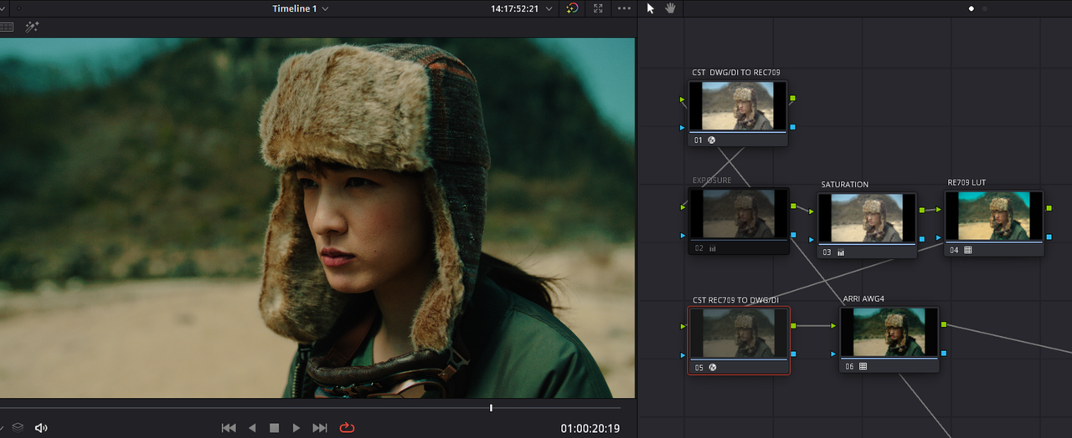
Task: Click blue key output connector of node 06
Action: [944, 354]
